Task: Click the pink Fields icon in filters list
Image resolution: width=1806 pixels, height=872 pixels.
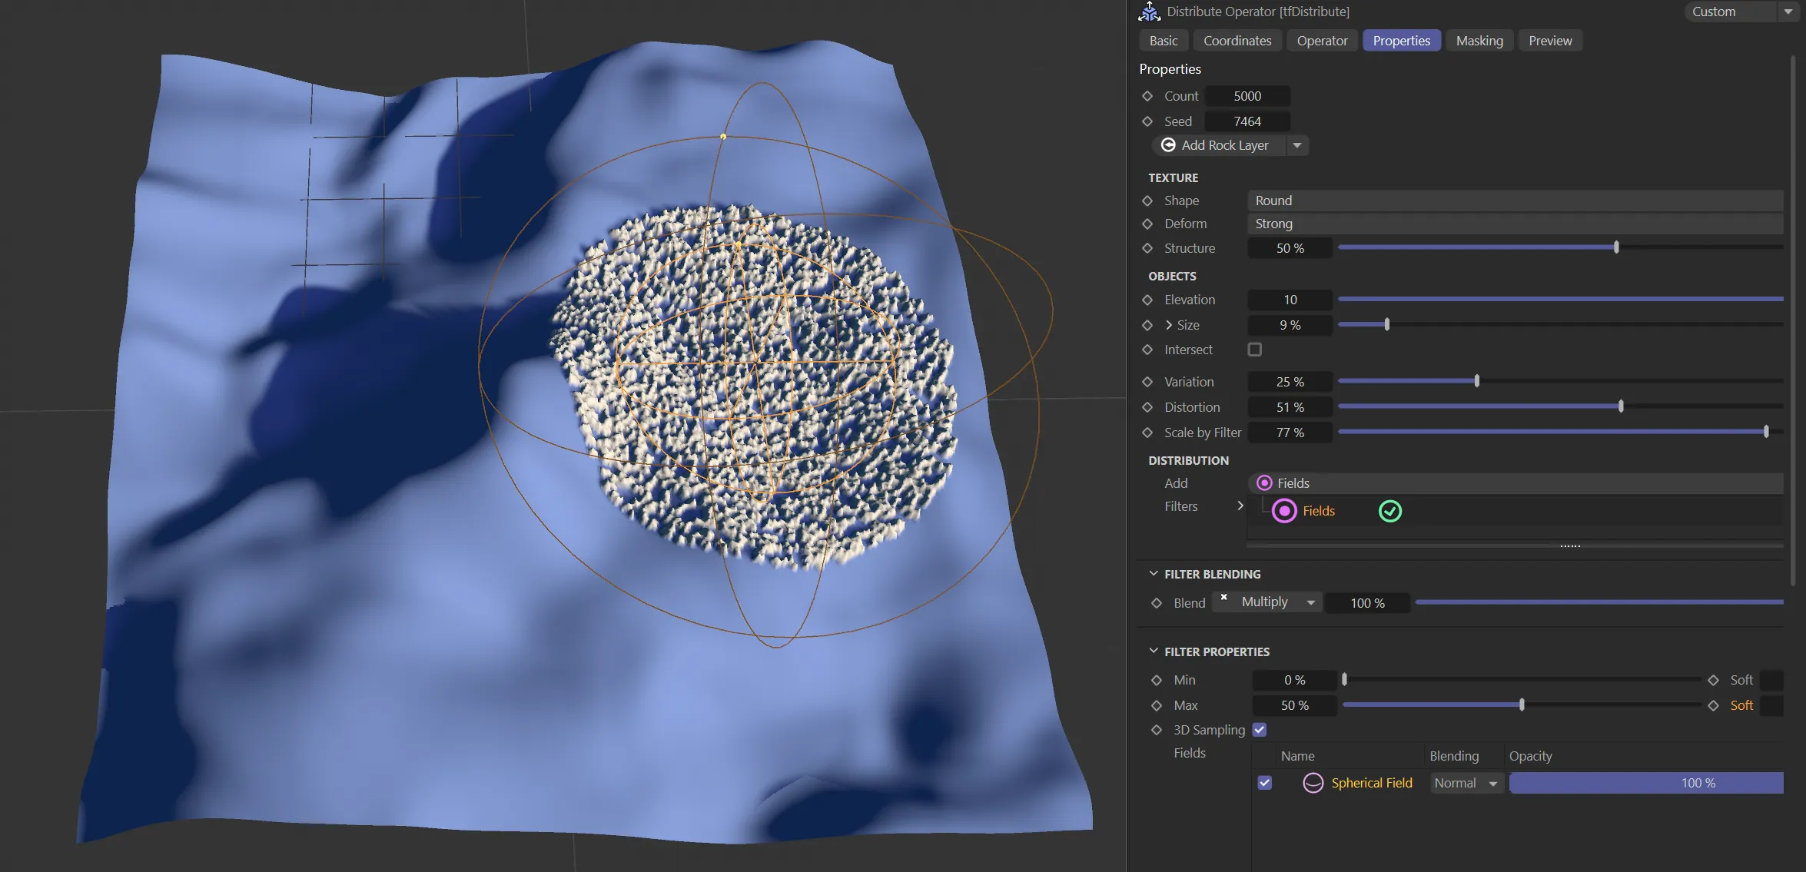Action: [x=1284, y=511]
